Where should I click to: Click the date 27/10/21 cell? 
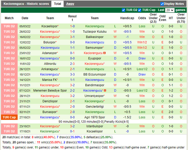click(x=25, y=117)
